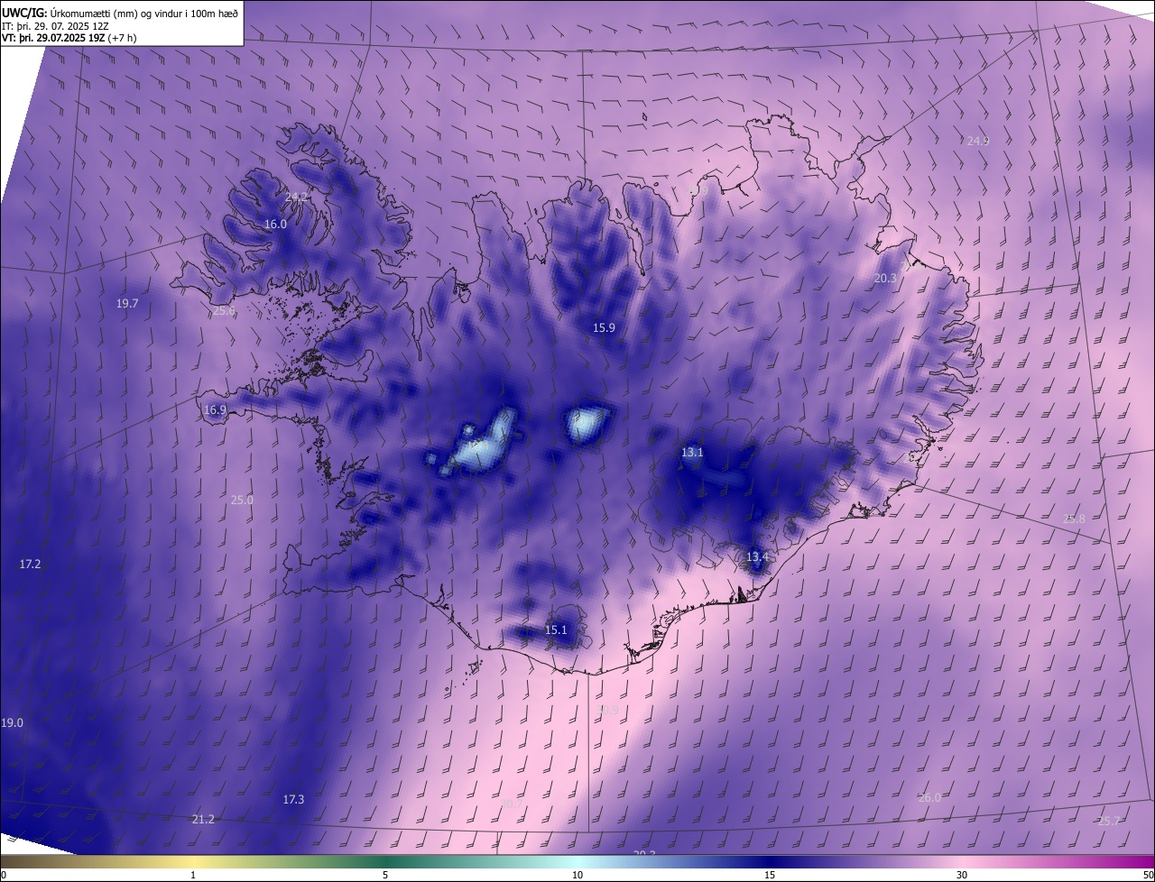The width and height of the screenshot is (1155, 882).
Task: Click the 17.2 value label
Action: [x=30, y=564]
